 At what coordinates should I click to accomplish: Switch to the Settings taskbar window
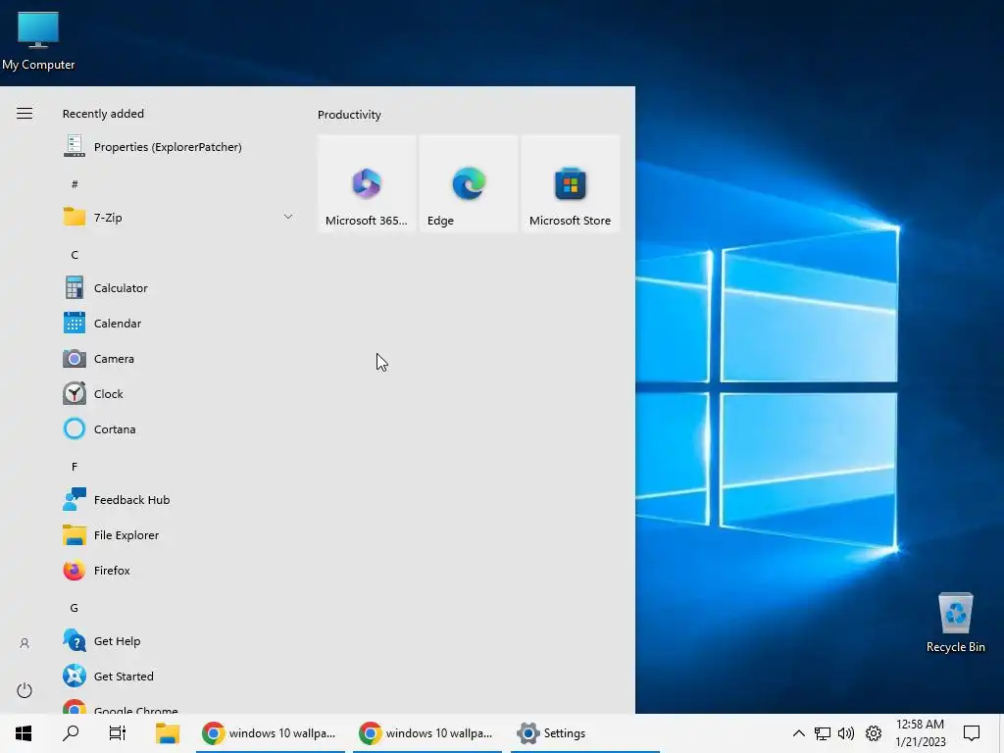(584, 733)
